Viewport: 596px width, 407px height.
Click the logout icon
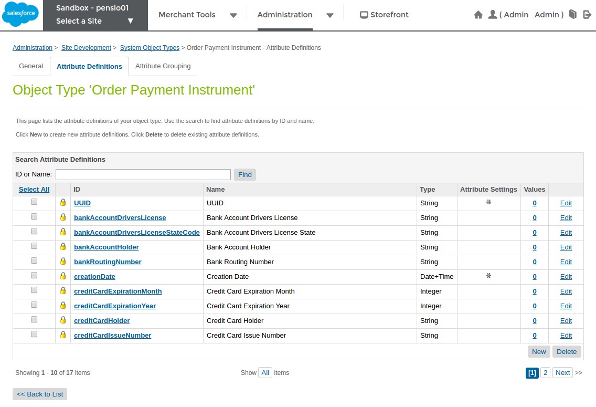click(587, 15)
